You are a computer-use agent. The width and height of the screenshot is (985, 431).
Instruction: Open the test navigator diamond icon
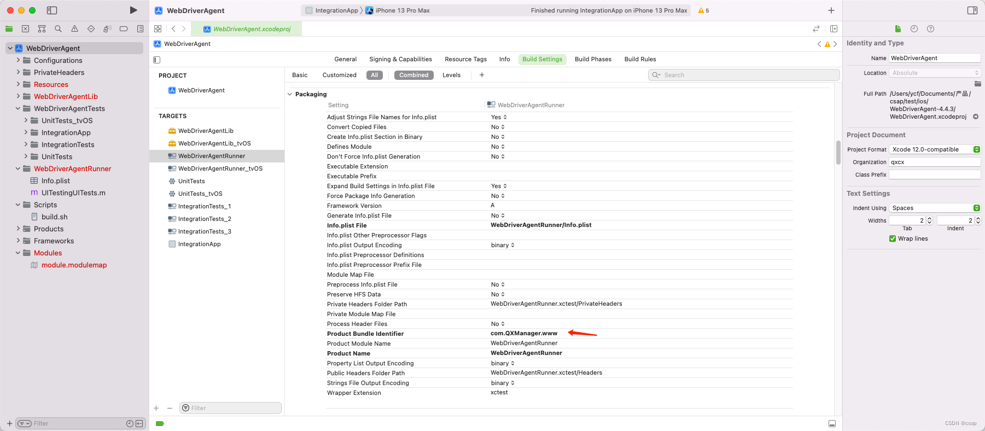[91, 29]
